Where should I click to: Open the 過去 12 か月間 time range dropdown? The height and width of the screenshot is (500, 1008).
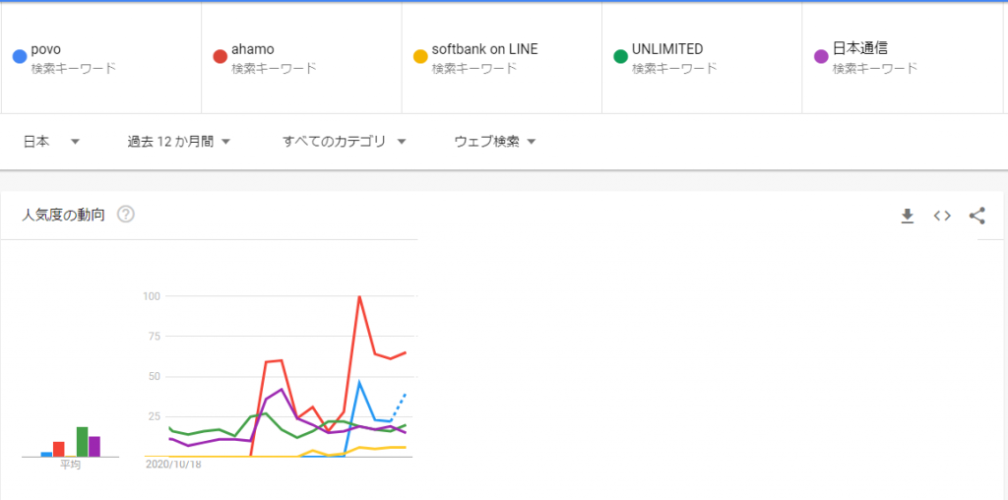click(x=179, y=142)
